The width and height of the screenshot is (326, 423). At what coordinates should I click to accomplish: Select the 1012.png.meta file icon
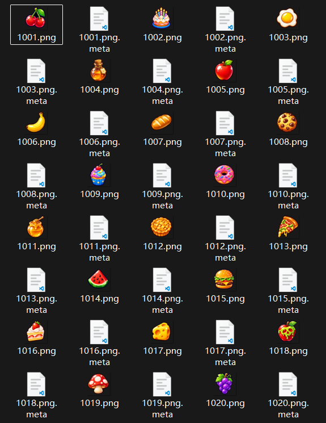pyautogui.click(x=225, y=228)
